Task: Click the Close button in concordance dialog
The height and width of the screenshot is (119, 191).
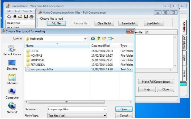Action: [x=165, y=90]
